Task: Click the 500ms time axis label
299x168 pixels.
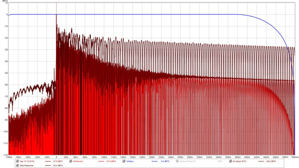Action: click(x=295, y=157)
